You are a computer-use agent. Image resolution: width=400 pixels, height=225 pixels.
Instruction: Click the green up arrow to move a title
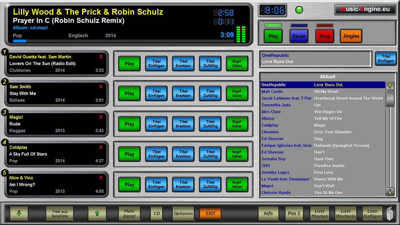tap(97, 214)
